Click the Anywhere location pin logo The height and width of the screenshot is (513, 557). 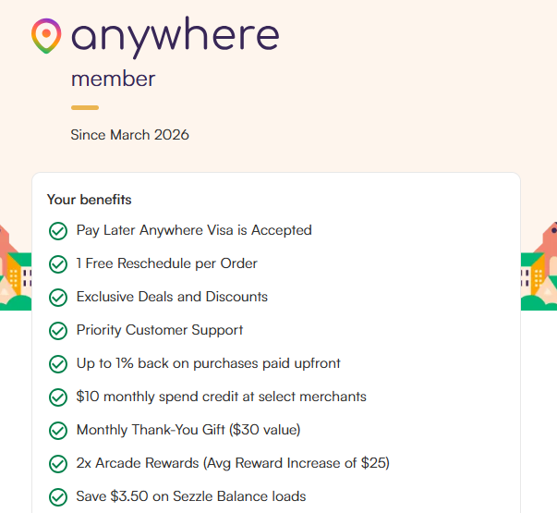click(46, 35)
